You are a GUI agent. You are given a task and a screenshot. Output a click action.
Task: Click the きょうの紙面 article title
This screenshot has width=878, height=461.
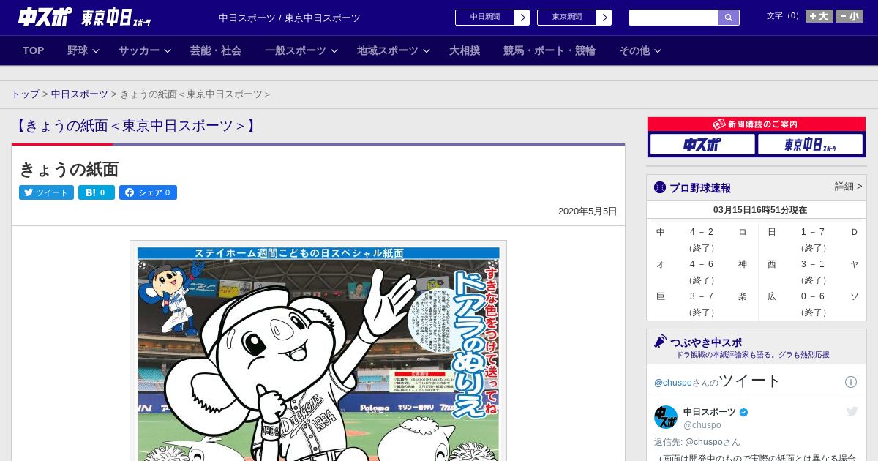tap(69, 169)
